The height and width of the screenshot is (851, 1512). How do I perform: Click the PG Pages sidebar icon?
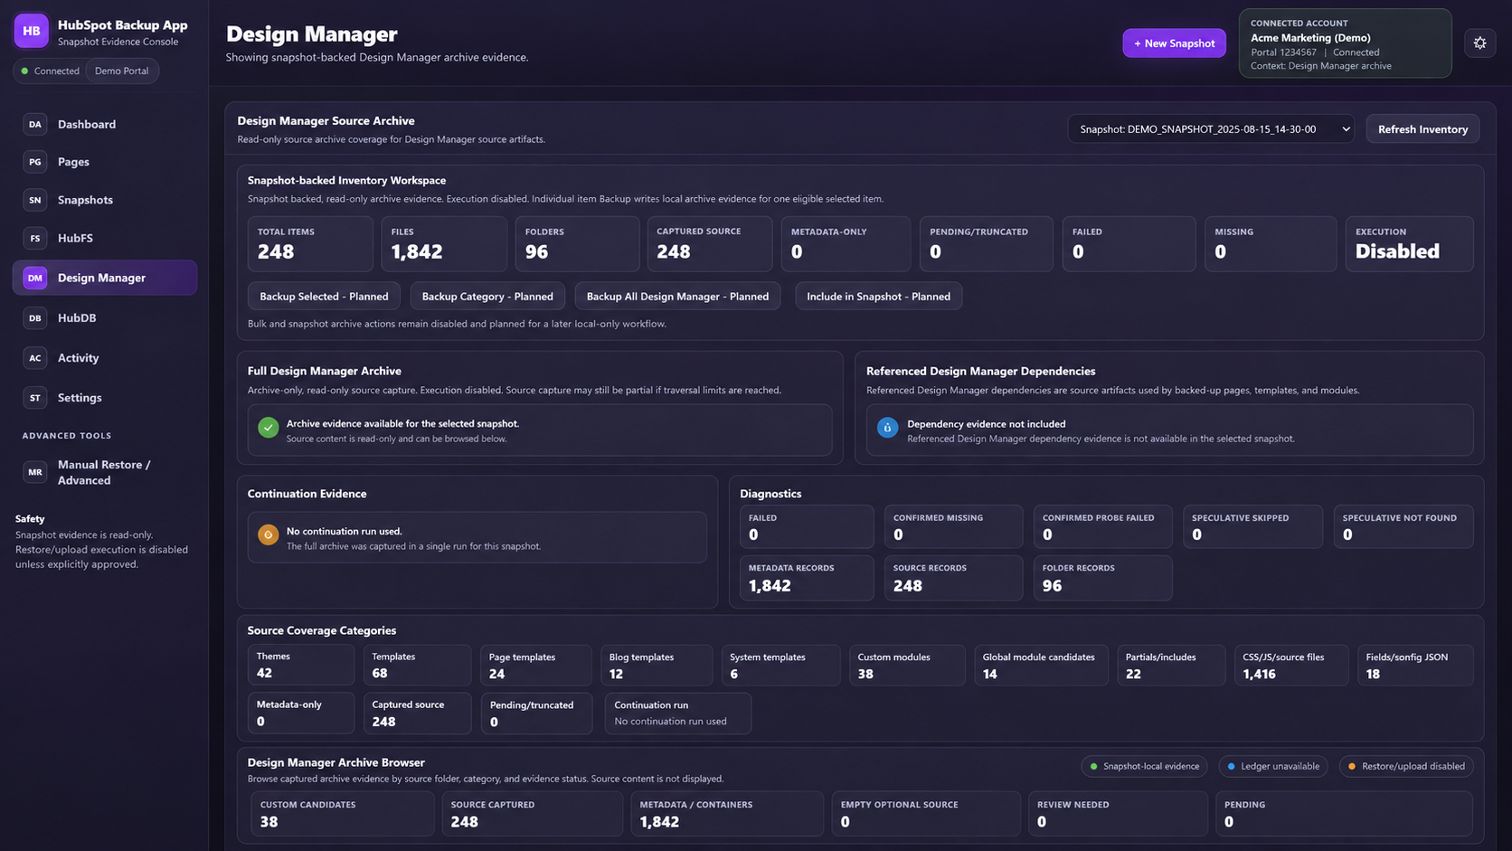(x=34, y=162)
